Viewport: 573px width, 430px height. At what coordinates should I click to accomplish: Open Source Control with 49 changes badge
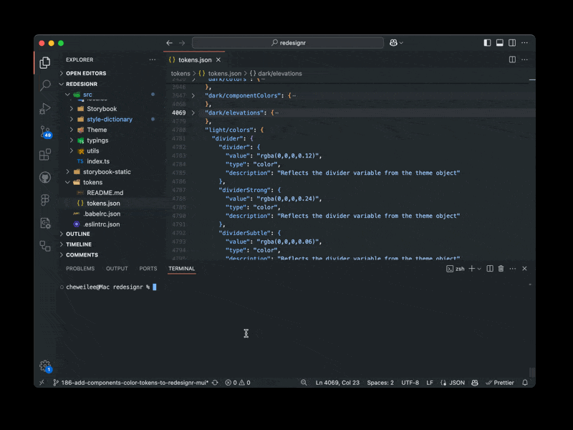45,131
